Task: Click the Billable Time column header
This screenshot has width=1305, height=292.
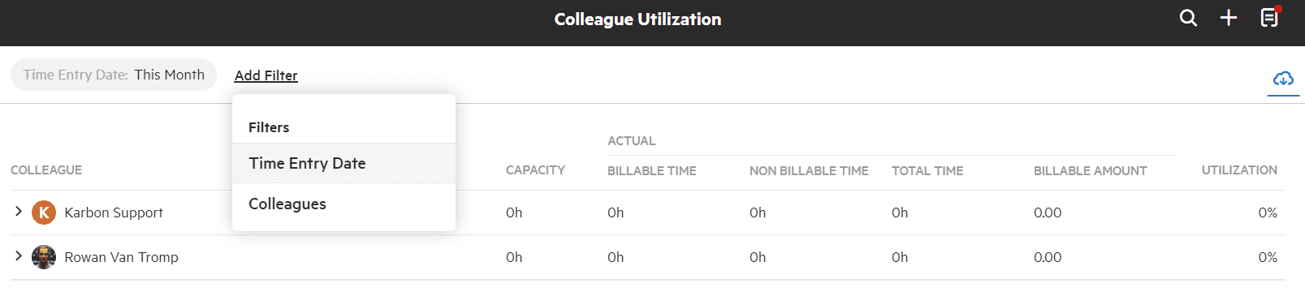Action: point(652,171)
